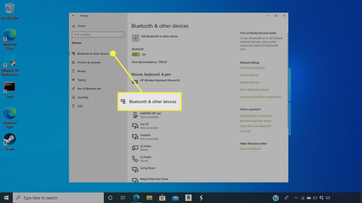Turn off the Bluetooth toggle switch

click(x=136, y=54)
